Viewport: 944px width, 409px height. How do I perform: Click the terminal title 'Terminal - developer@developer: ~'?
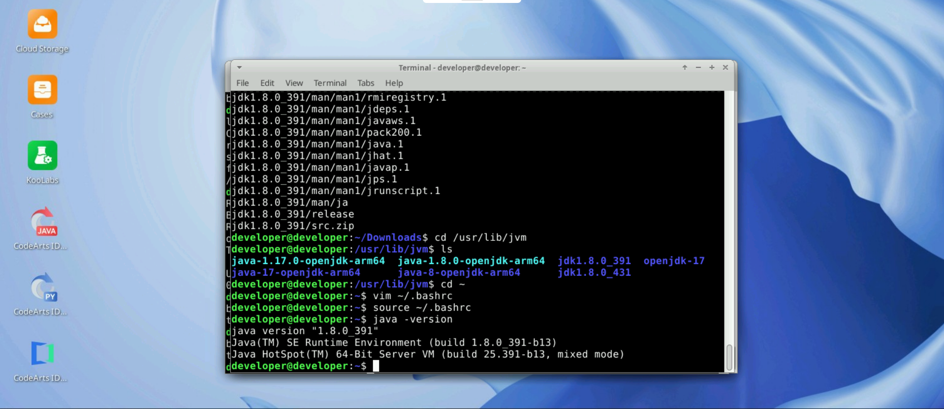tap(462, 68)
